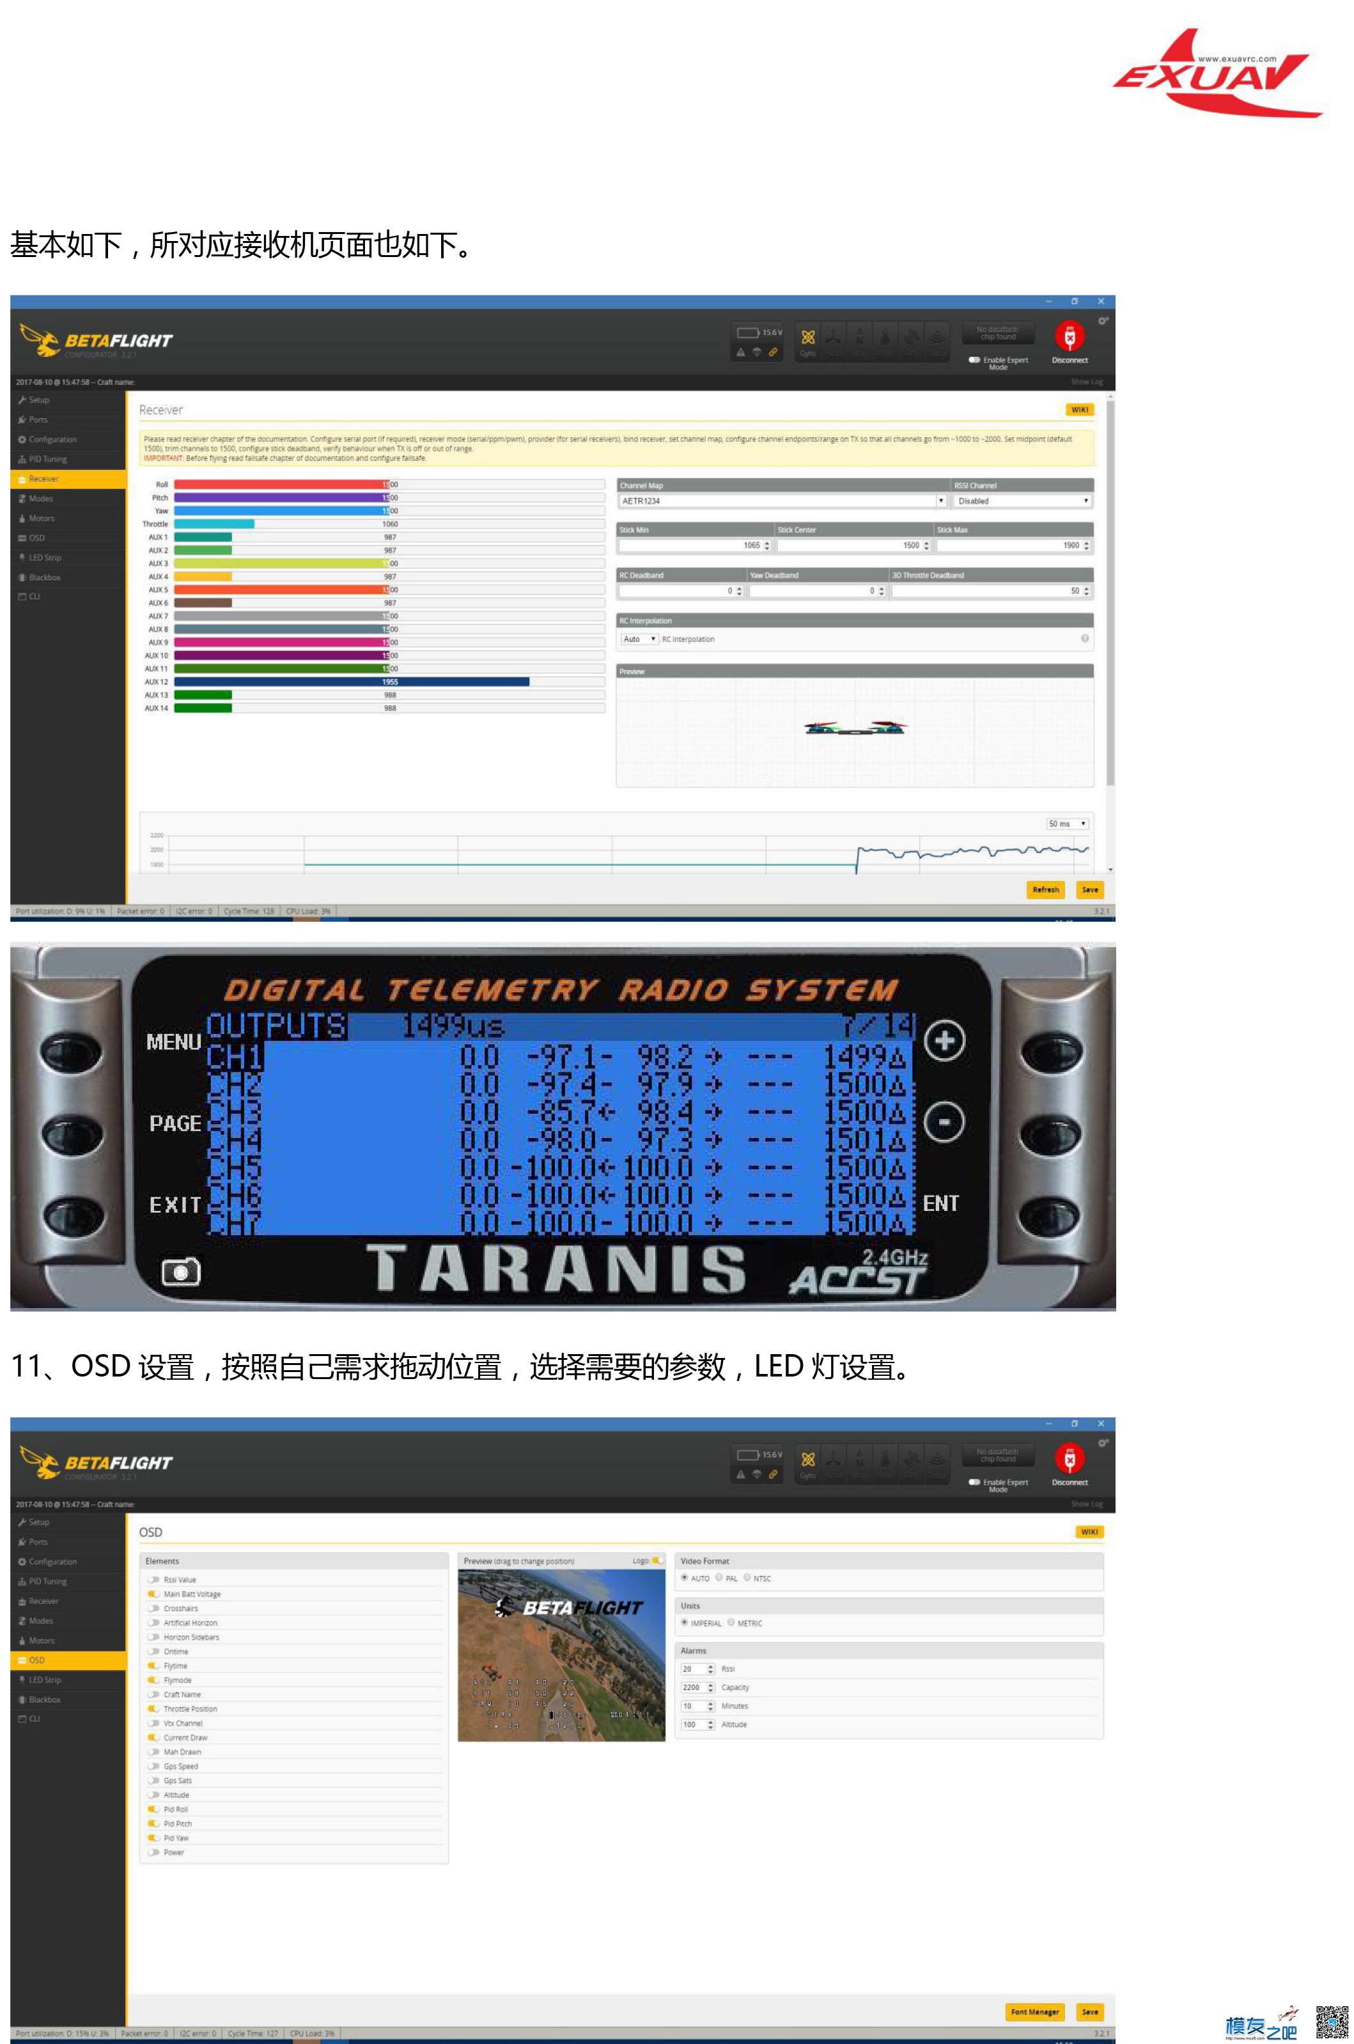1354x2044 pixels.
Task: Click the AUX 12 channel bar
Action: 389,682
